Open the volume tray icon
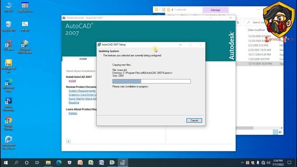The image size is (297, 167). point(268,163)
